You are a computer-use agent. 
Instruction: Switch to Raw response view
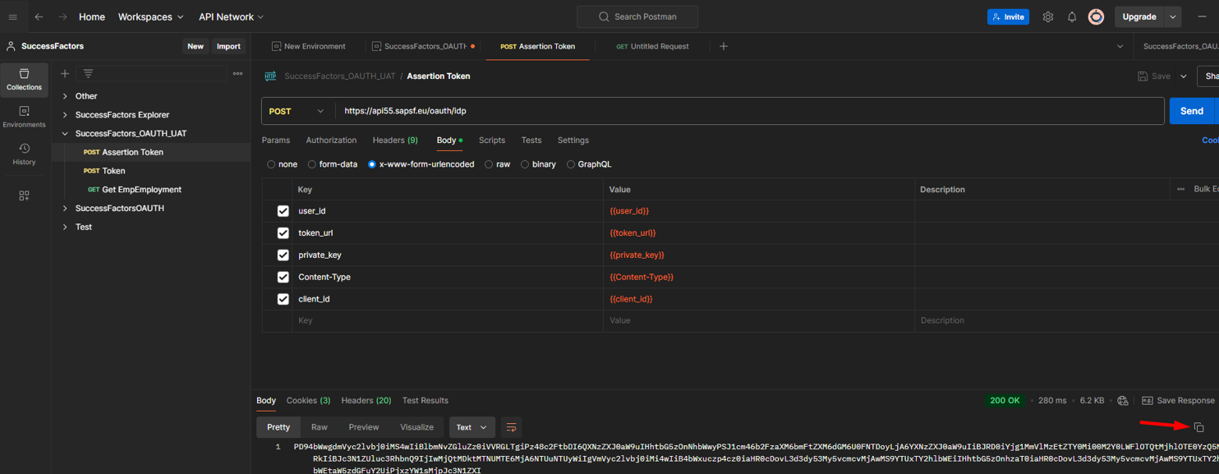pos(320,427)
